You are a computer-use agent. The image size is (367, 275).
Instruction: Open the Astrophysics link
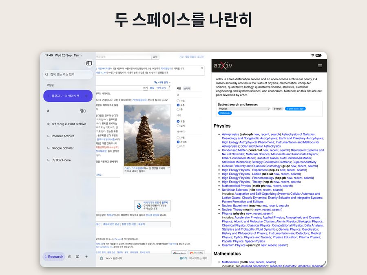pos(230,134)
